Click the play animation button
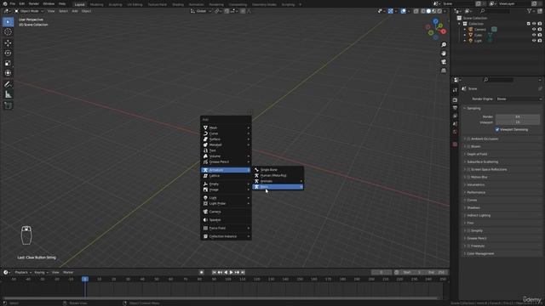Image resolution: width=545 pixels, height=306 pixels. point(231,272)
